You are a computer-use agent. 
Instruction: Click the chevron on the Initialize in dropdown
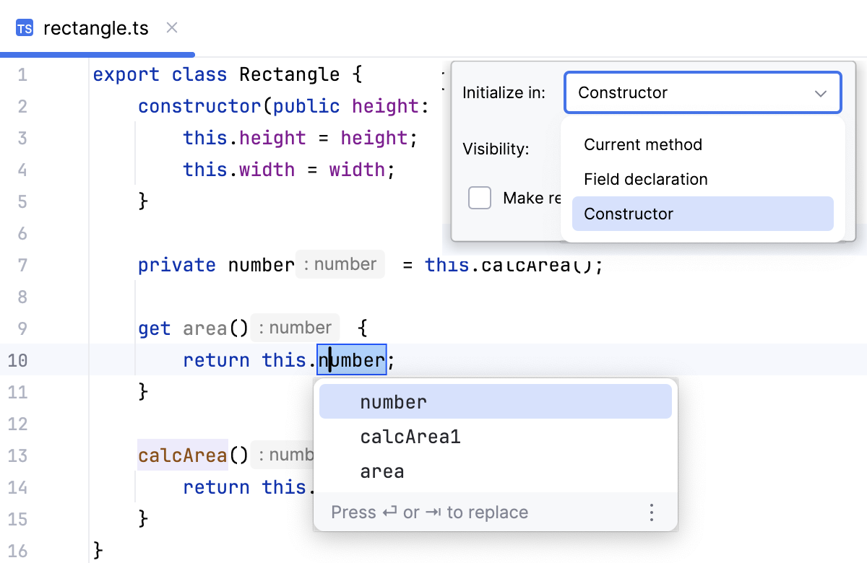(x=820, y=92)
